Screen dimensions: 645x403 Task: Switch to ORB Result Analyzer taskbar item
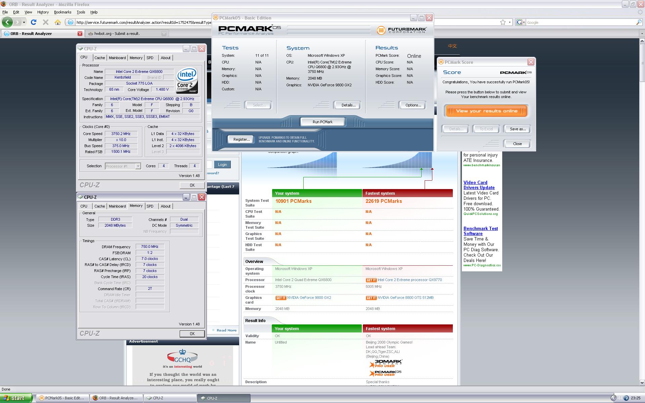pos(116,398)
